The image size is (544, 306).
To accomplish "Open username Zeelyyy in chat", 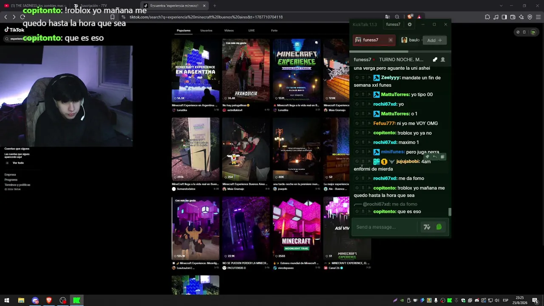I will pos(391,78).
